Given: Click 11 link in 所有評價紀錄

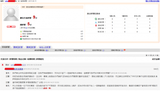Looking at the screenshot, I should (47, 50).
